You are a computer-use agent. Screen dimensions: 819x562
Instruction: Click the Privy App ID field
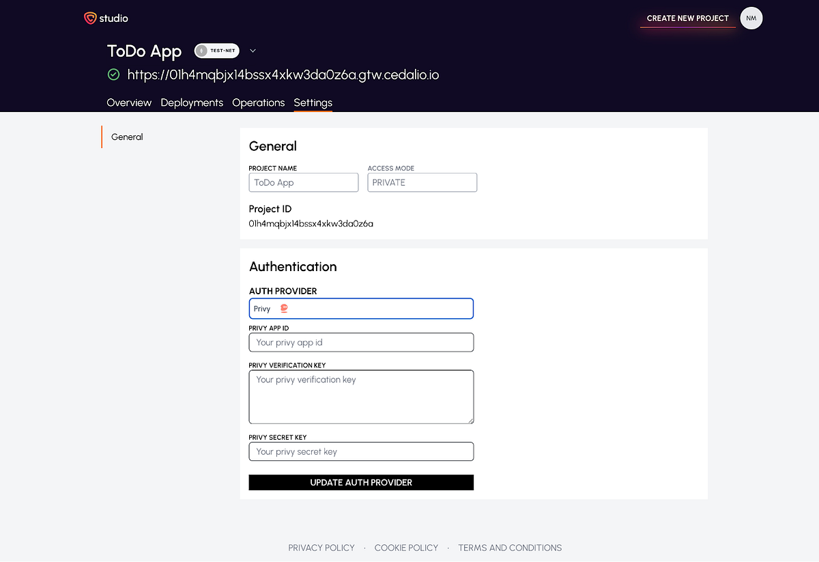[x=361, y=342]
